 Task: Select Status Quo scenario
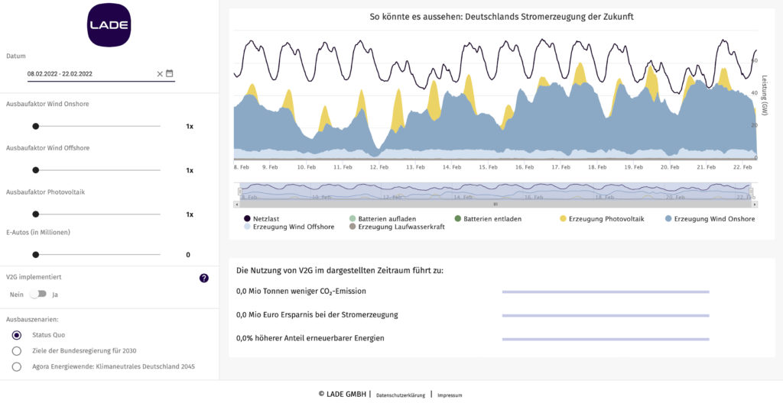pyautogui.click(x=17, y=335)
